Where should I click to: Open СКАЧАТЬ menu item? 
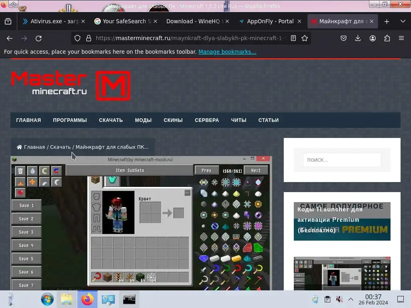[111, 120]
